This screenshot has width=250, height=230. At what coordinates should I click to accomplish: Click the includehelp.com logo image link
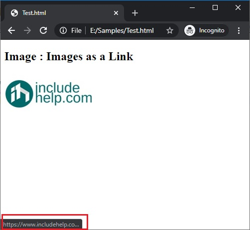49,94
